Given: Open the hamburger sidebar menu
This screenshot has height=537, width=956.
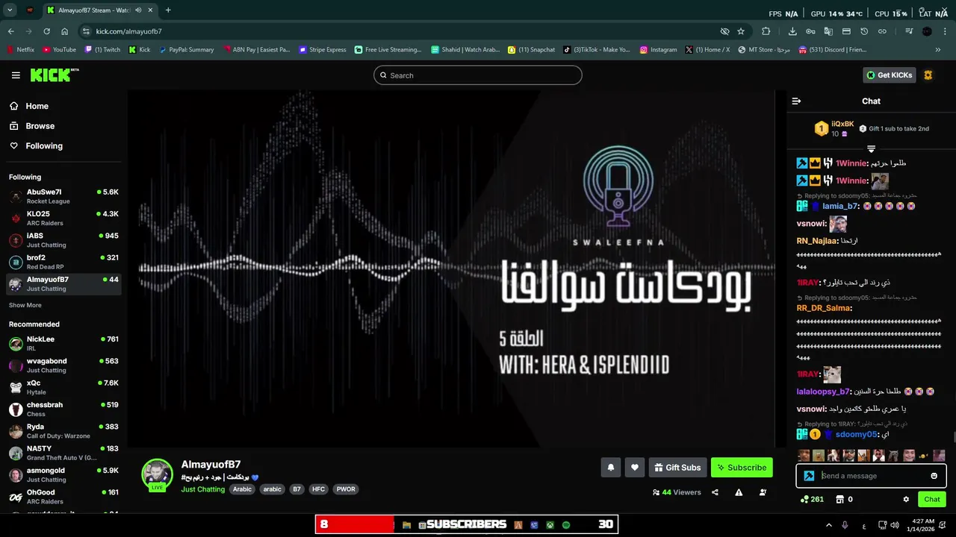Looking at the screenshot, I should click(16, 75).
